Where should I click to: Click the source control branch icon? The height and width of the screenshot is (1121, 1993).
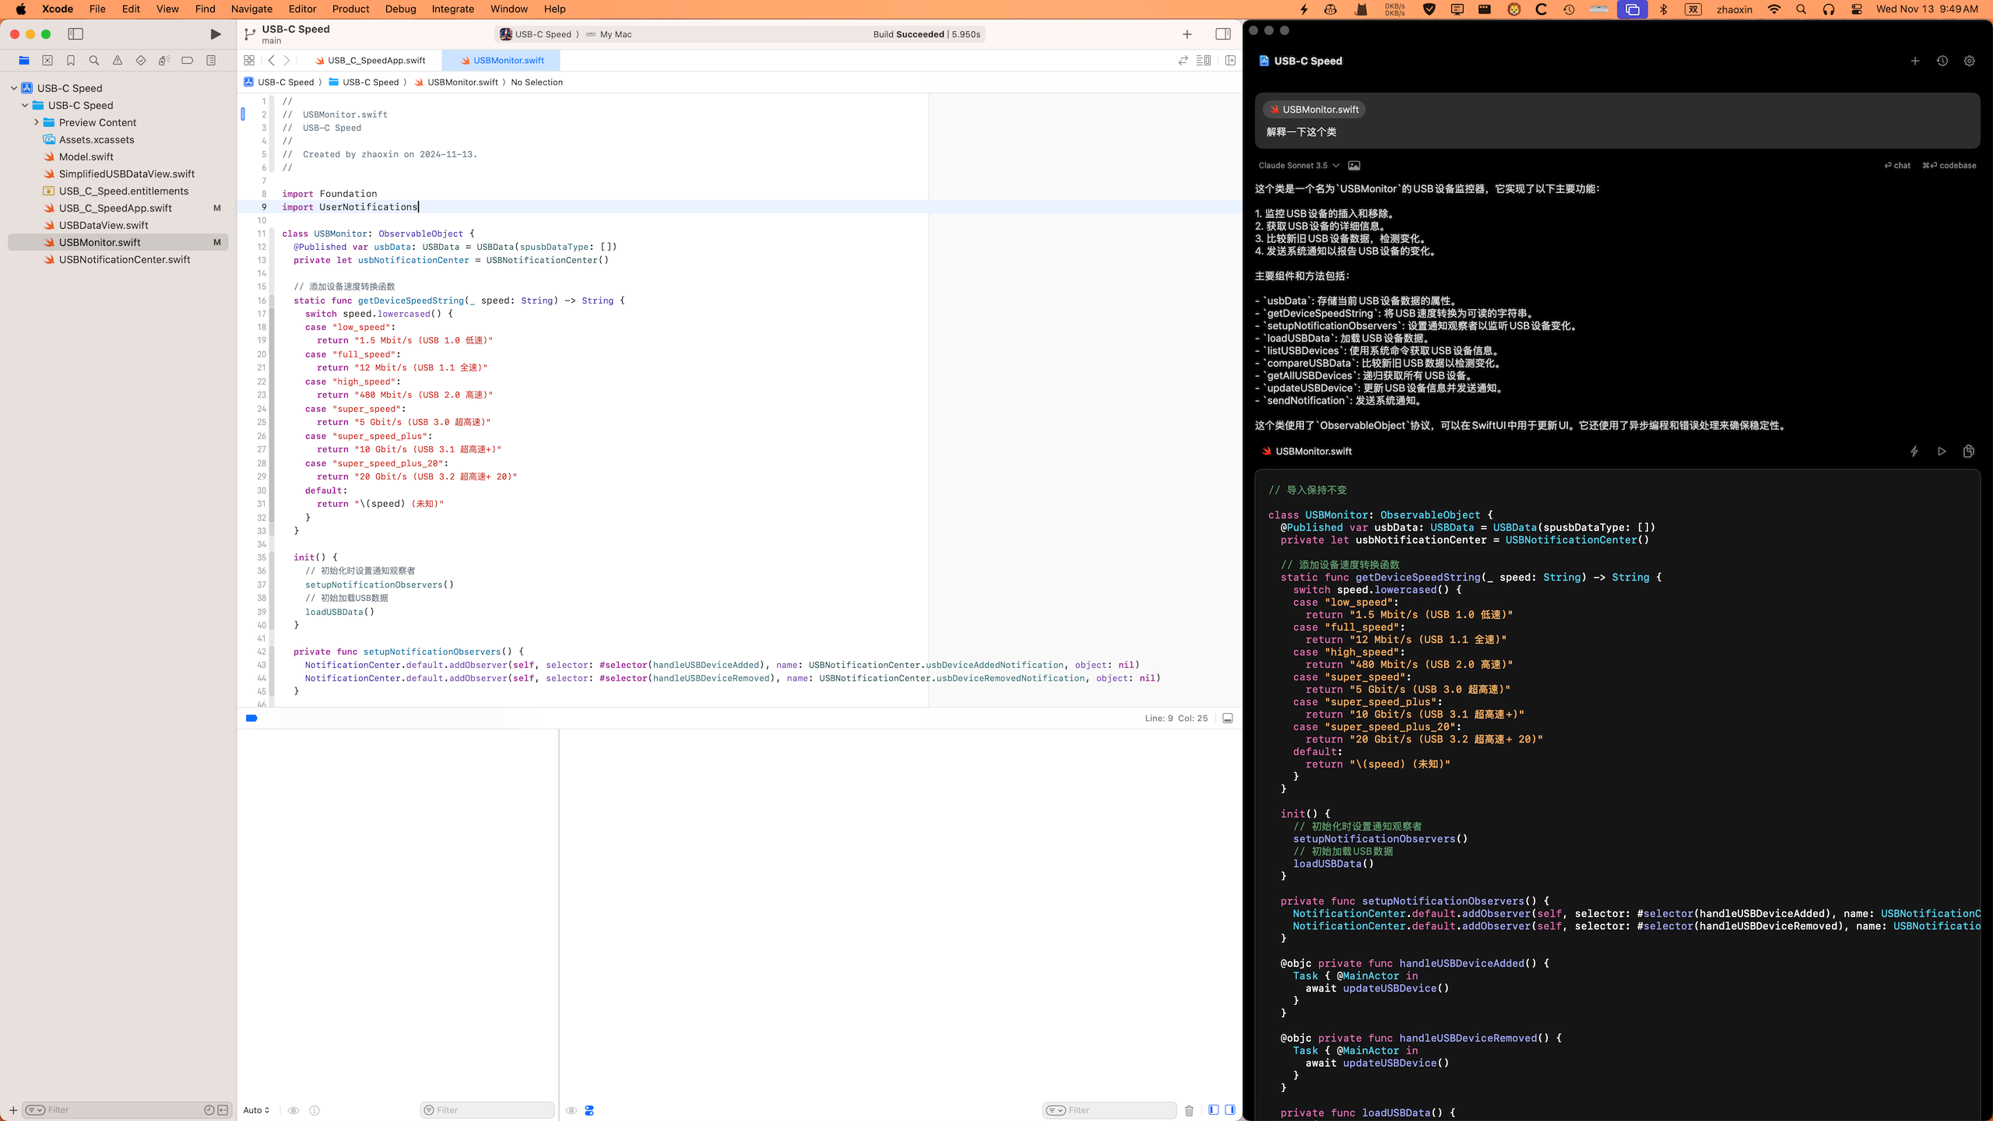click(x=250, y=34)
